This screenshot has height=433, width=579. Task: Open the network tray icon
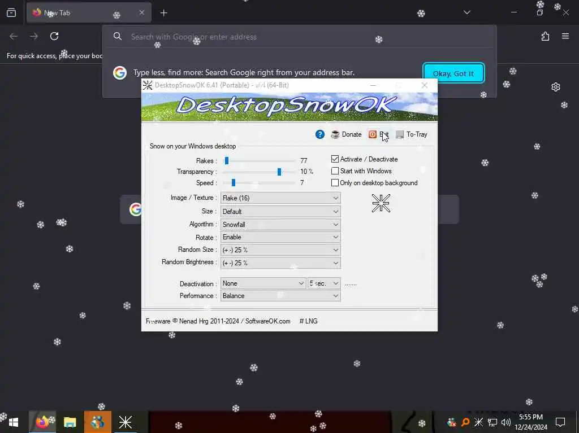(x=492, y=422)
